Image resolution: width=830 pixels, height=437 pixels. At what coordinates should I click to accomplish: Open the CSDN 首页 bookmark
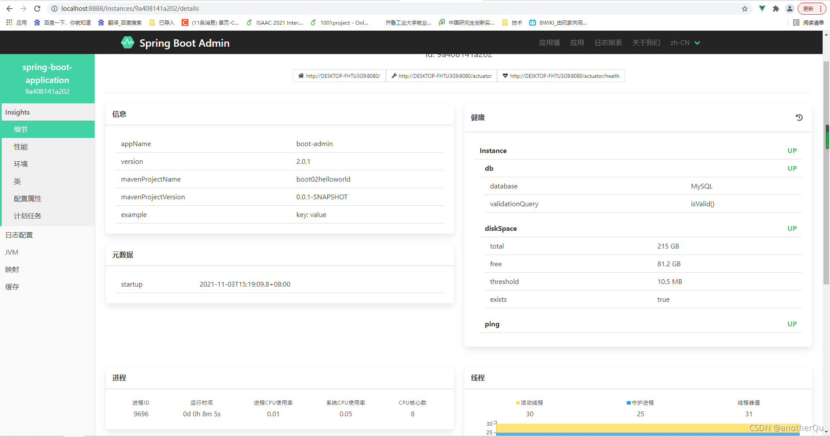click(x=211, y=22)
